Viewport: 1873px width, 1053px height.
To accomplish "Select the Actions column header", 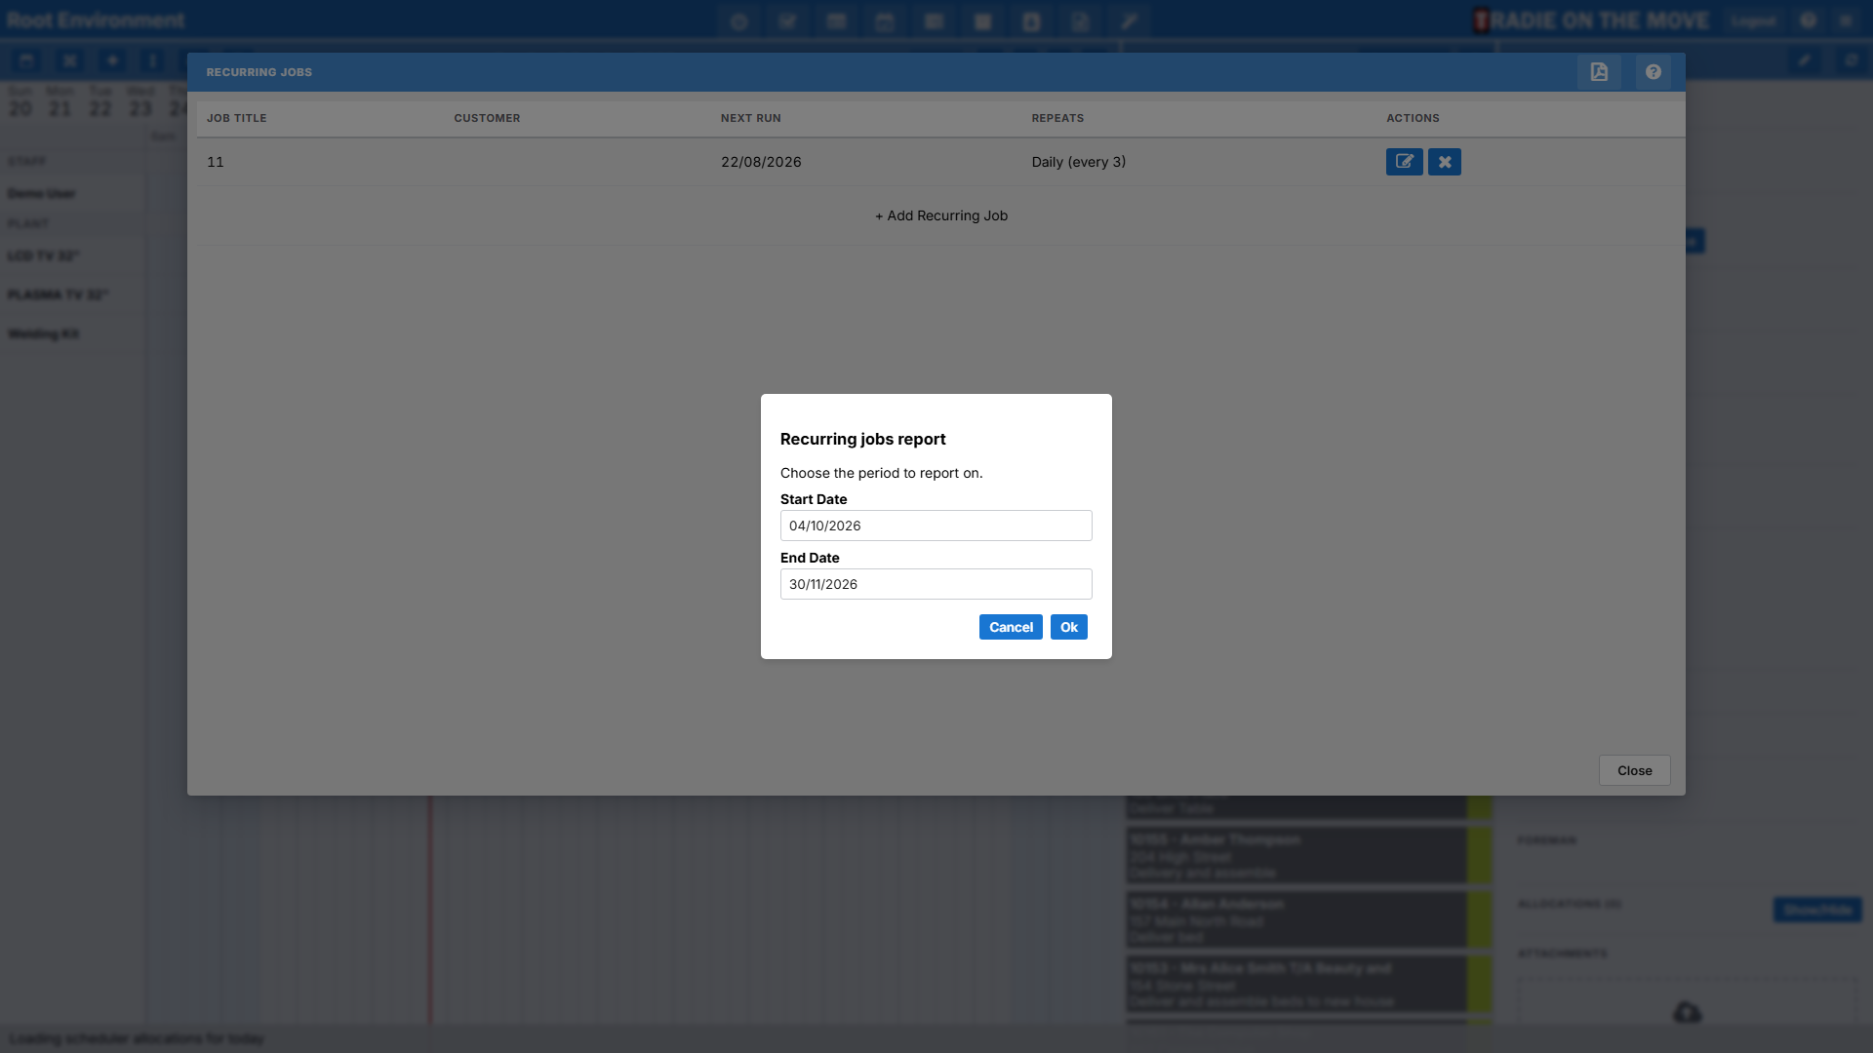I will [x=1413, y=118].
